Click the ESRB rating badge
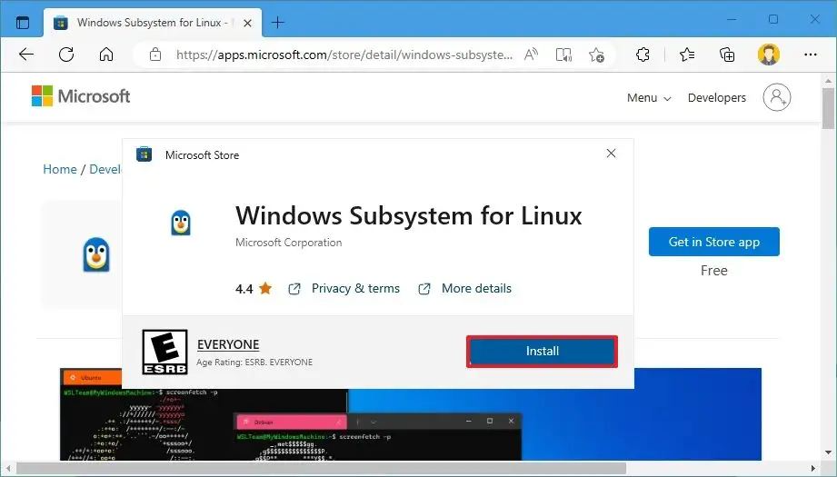 click(164, 352)
